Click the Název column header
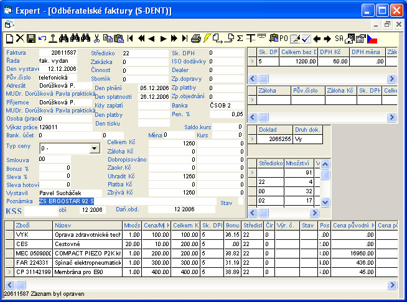 pyautogui.click(x=87, y=226)
